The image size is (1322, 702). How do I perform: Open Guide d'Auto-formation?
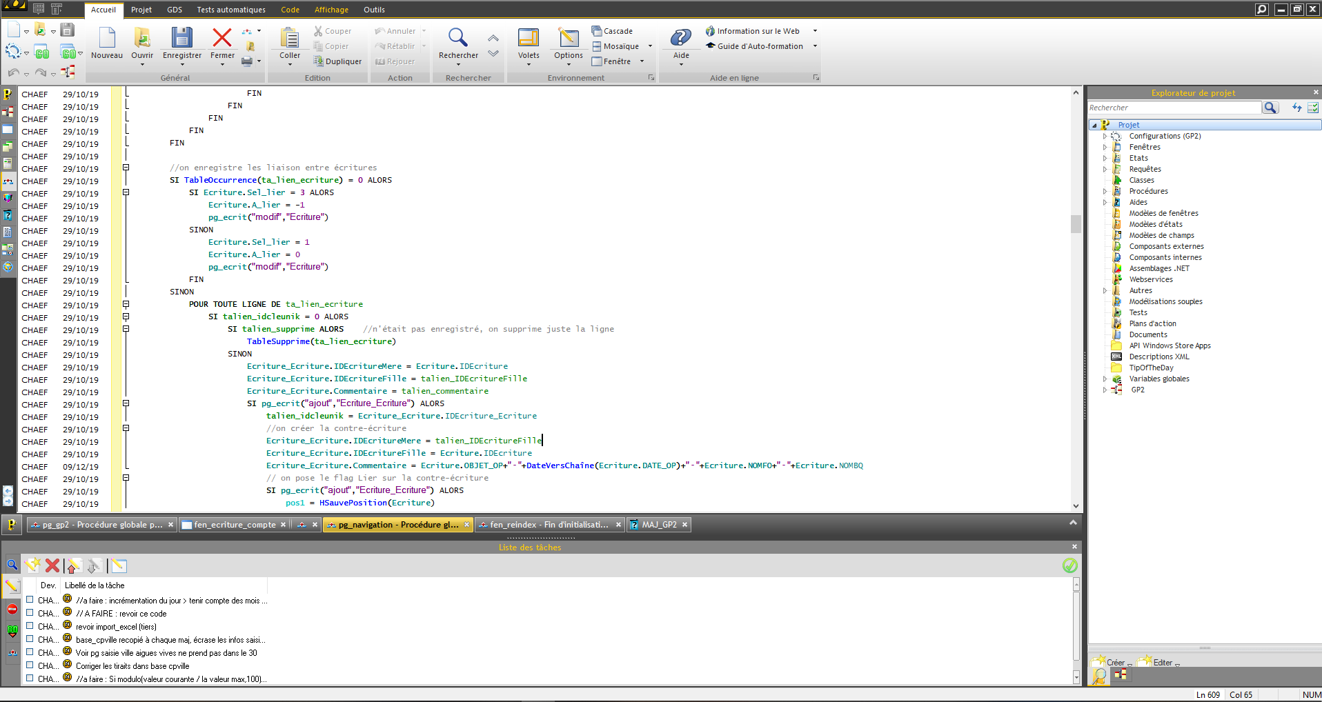click(759, 46)
